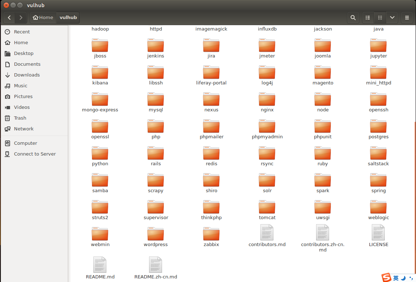The image size is (416, 282).
Task: Select the LICENSE file thumbnail
Action: 378,232
